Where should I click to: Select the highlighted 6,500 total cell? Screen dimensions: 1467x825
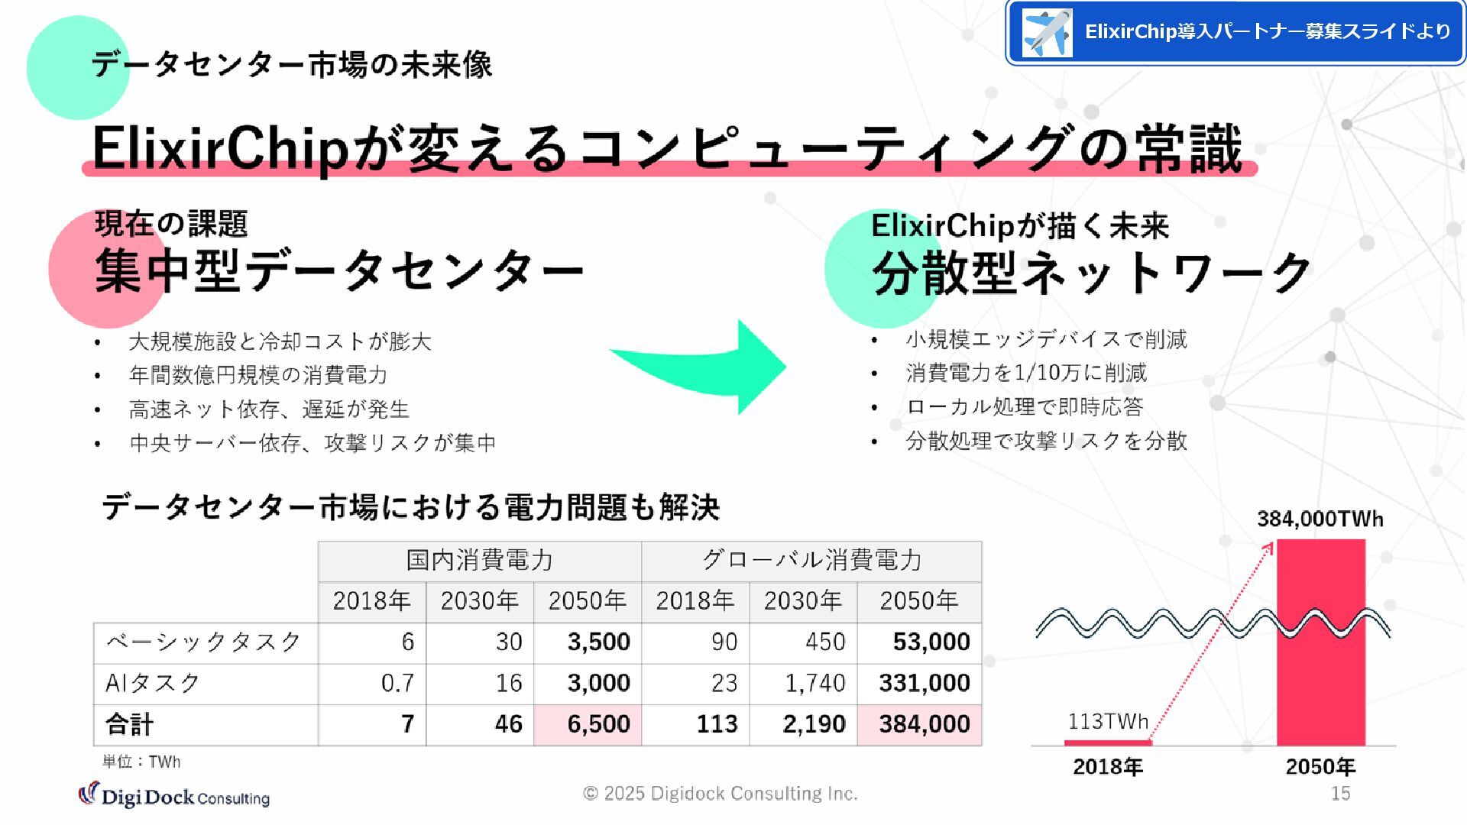[587, 724]
